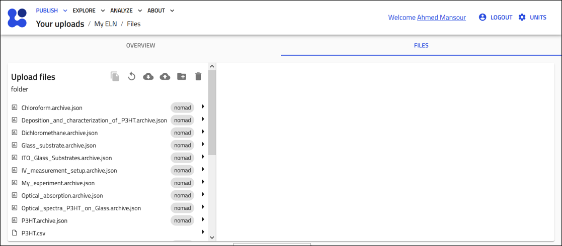This screenshot has height=246, width=562.
Task: Expand the My_experiment.archive.json arrow
Action: click(203, 182)
